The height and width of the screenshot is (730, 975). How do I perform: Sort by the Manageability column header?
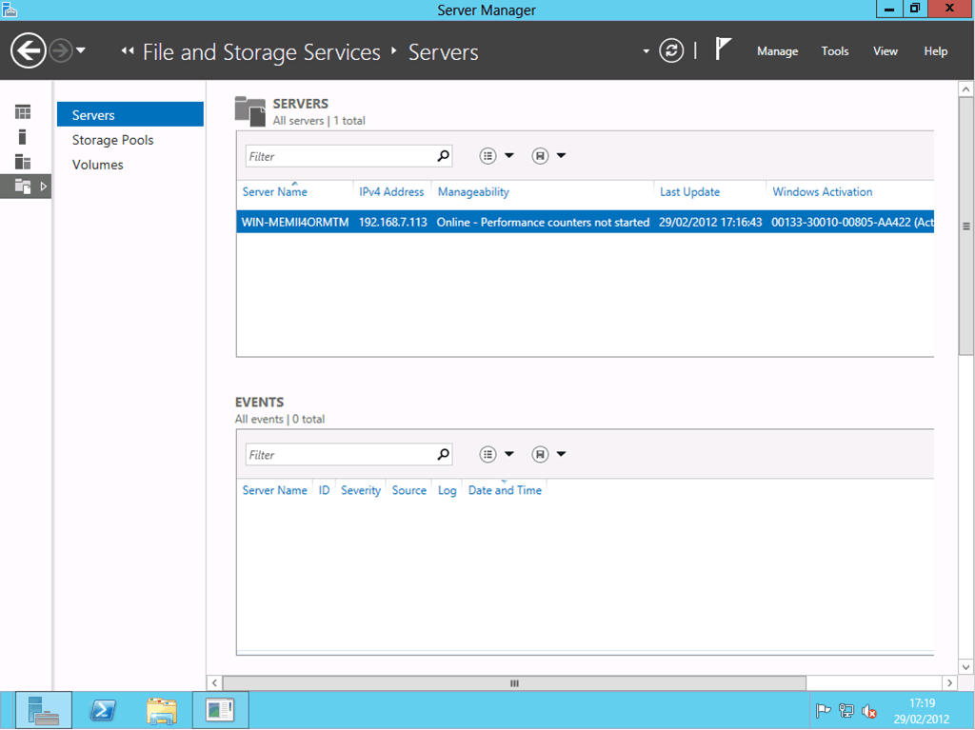click(x=473, y=192)
